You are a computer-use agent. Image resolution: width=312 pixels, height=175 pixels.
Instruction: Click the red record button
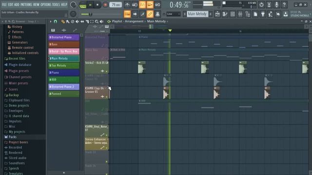(105, 5)
